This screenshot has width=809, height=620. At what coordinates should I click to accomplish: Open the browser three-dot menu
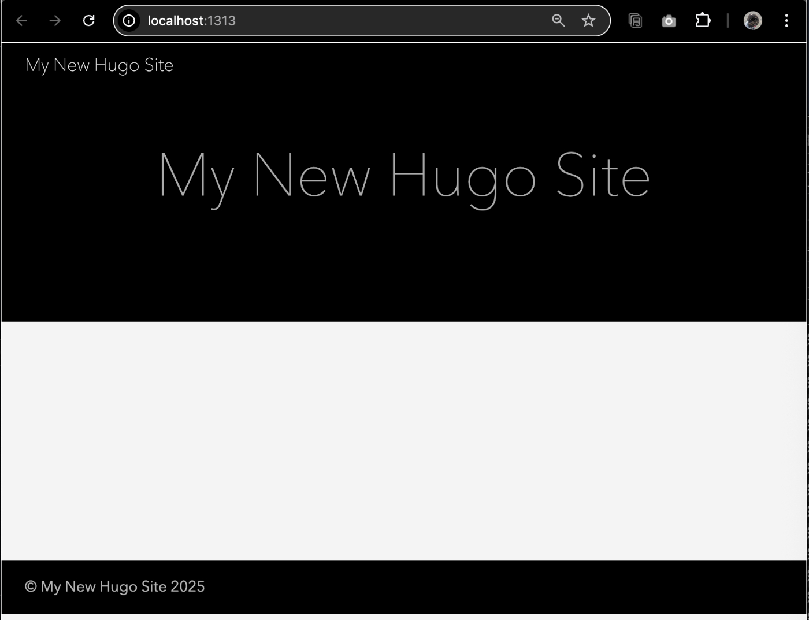point(786,21)
